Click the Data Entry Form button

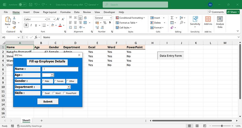[171, 56]
